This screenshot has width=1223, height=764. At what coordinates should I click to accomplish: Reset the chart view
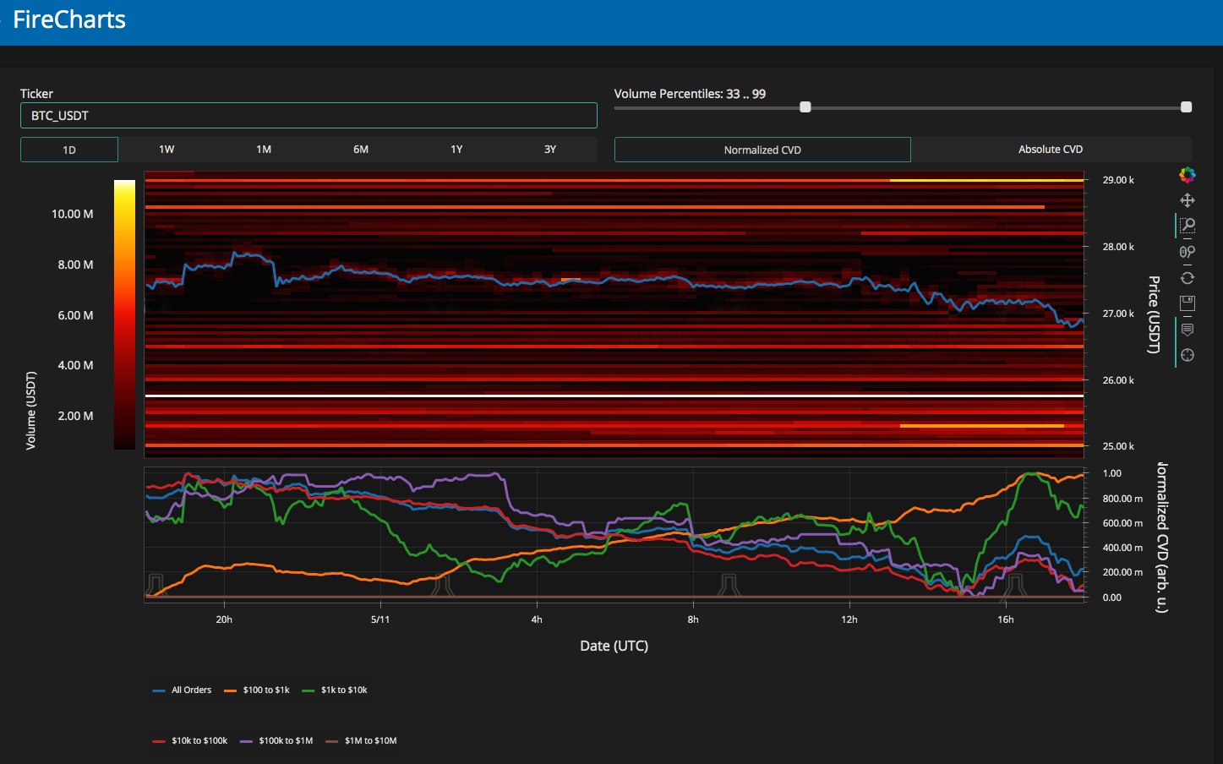pyautogui.click(x=1188, y=278)
